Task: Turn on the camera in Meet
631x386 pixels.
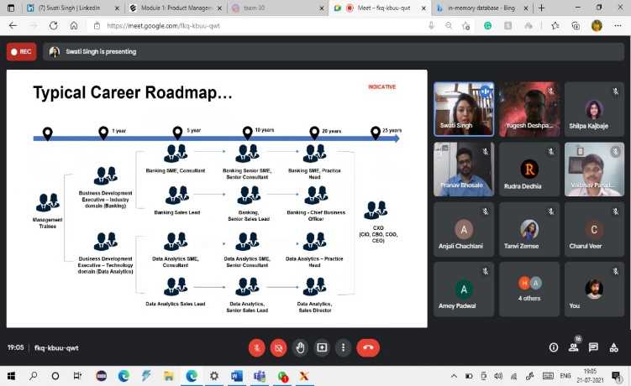Action: click(279, 347)
